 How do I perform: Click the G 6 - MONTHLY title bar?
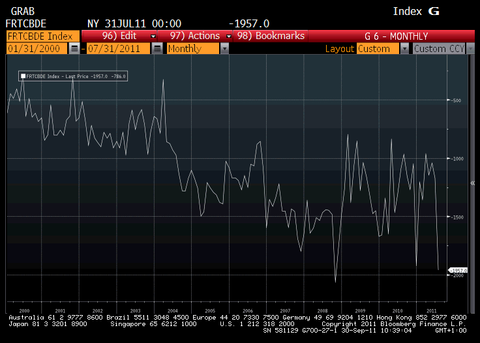396,36
